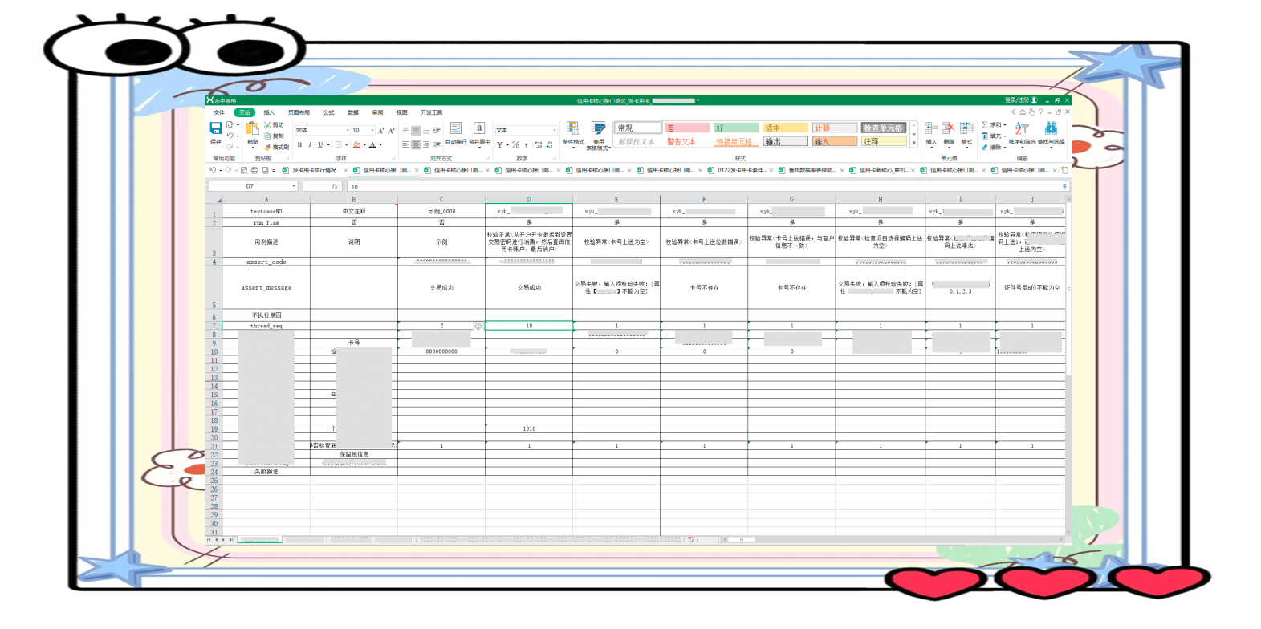
Task: Open the 文件 (File) menu
Action: 219,112
